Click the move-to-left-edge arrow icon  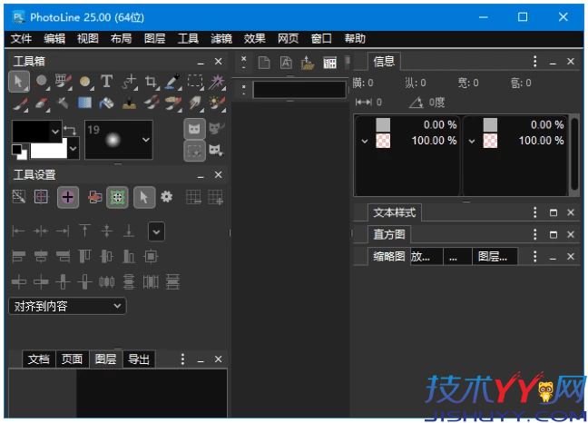click(x=18, y=231)
